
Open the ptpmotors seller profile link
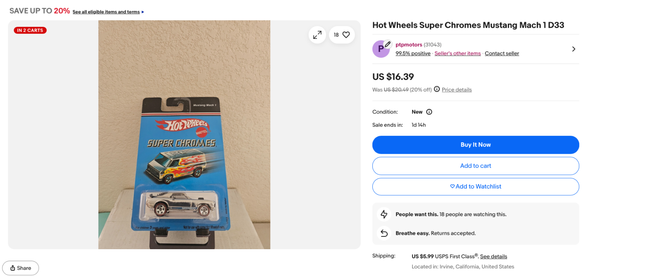[408, 45]
